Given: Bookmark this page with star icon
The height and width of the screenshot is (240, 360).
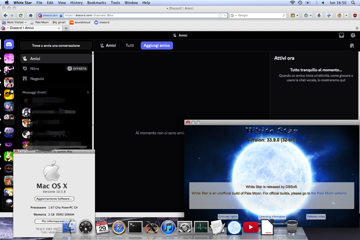Looking at the screenshot, I should [x=220, y=15].
